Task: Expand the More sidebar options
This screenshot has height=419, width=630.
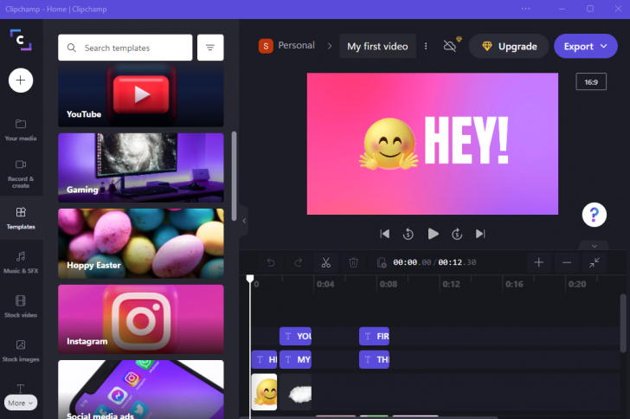Action: 21,403
